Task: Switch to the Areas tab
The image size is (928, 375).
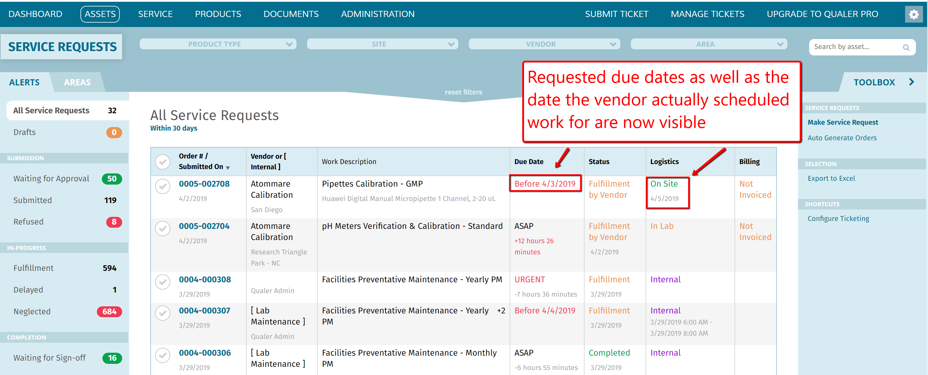Action: [77, 82]
